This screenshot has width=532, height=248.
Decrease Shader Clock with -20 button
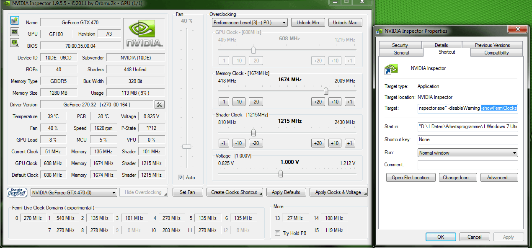(256, 143)
